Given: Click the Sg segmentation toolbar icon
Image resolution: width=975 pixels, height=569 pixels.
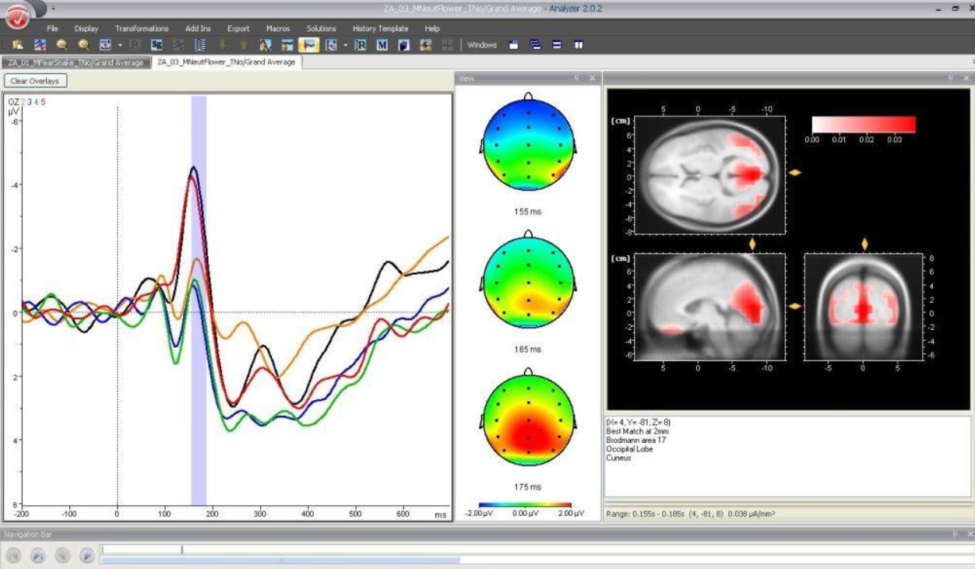Looking at the screenshot, I should point(157,45).
